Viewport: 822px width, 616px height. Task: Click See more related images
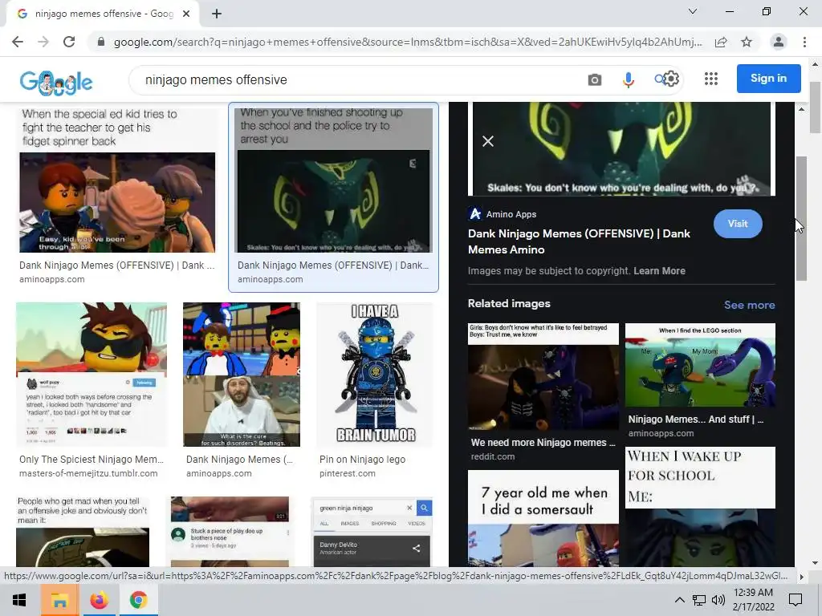[749, 305]
